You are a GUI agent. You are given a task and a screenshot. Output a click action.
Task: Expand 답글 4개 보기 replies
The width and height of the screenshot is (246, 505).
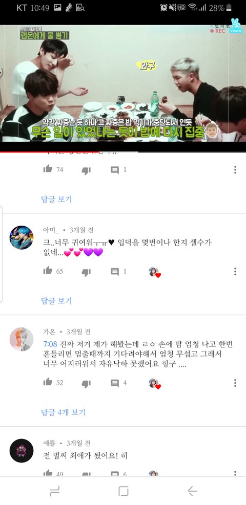pos(63,412)
